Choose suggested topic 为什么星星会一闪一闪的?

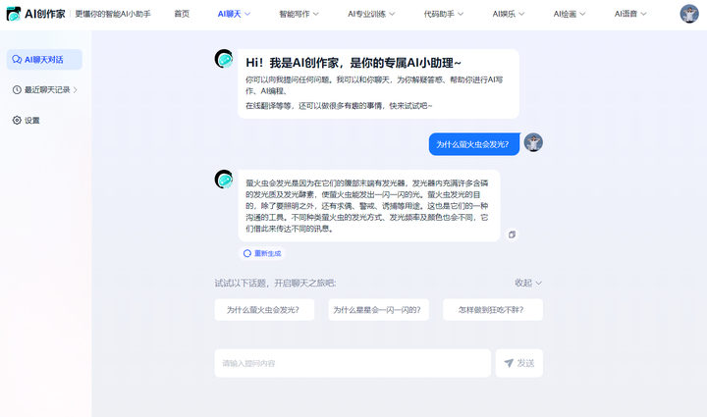378,310
